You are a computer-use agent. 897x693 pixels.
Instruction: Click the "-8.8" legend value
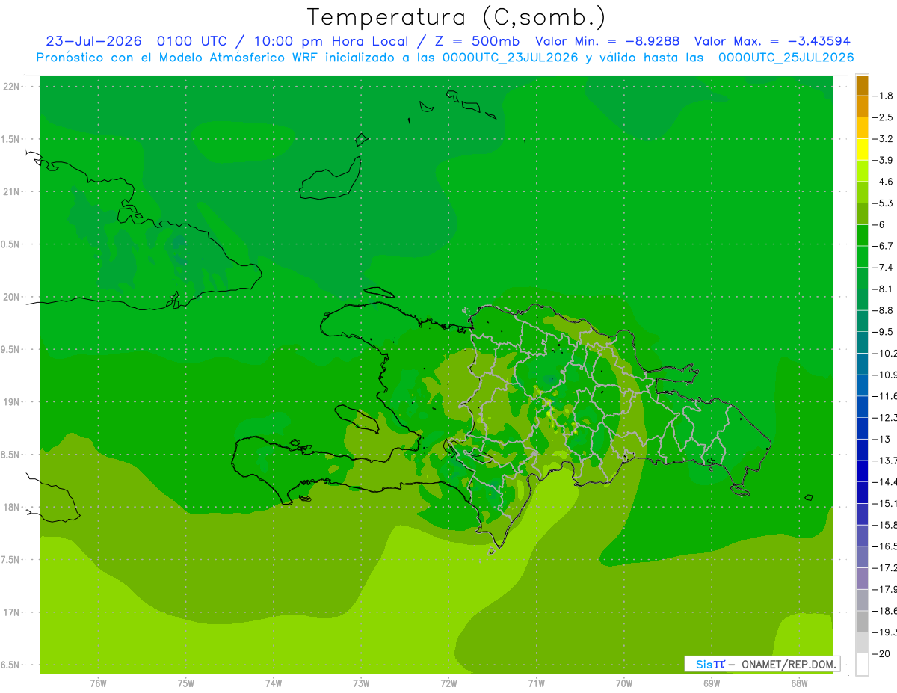click(884, 310)
